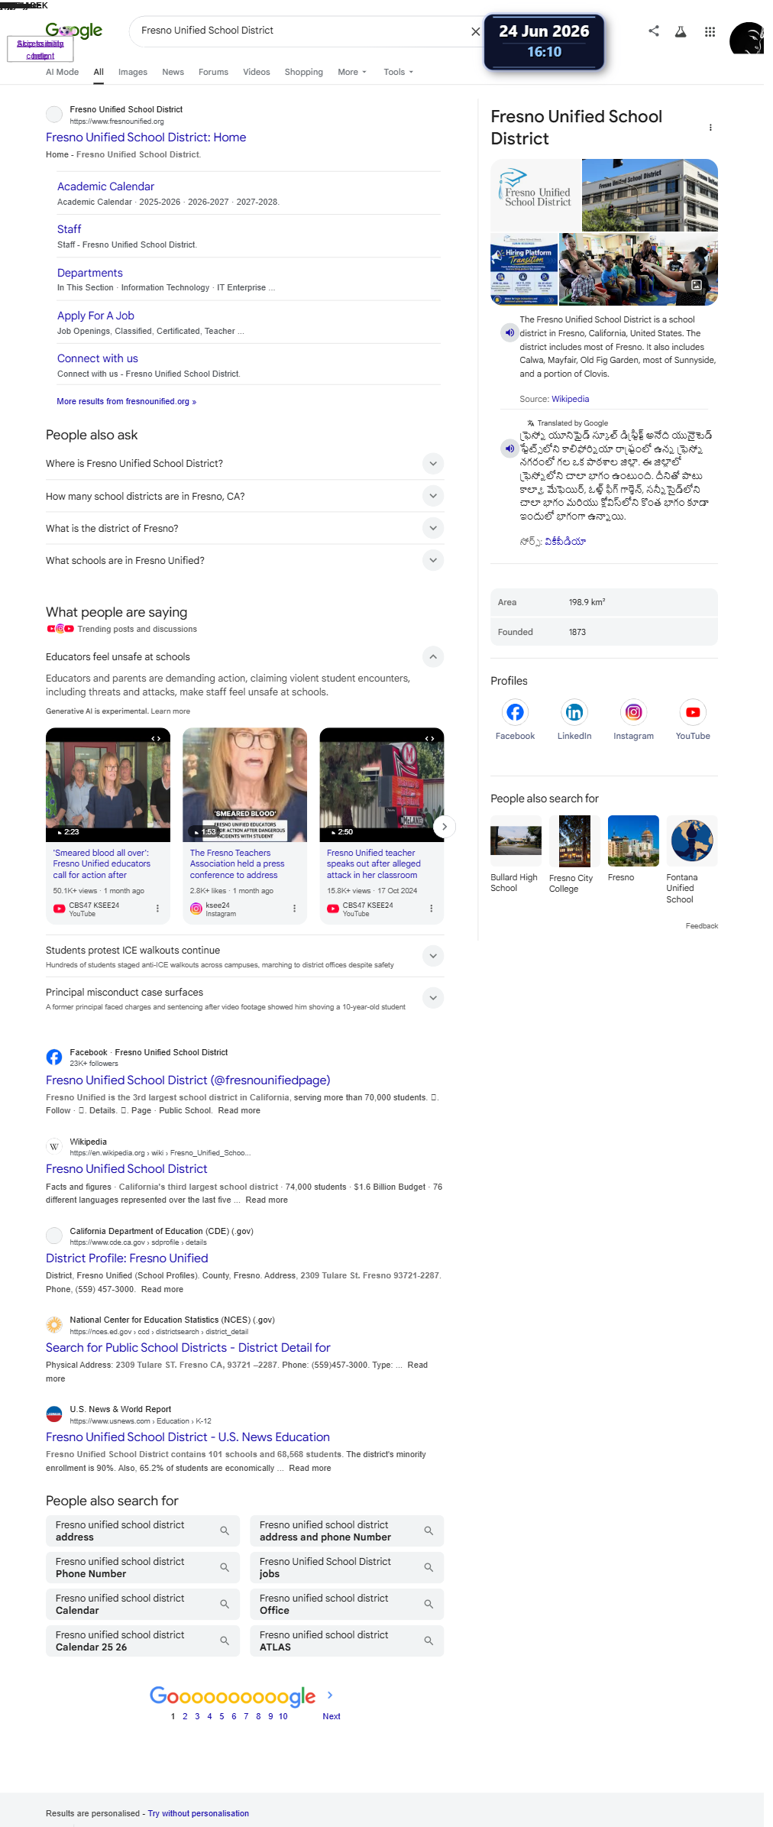Open 'District Profile: Fresno Unified' result
The image size is (773, 1827).
pyautogui.click(x=127, y=1258)
